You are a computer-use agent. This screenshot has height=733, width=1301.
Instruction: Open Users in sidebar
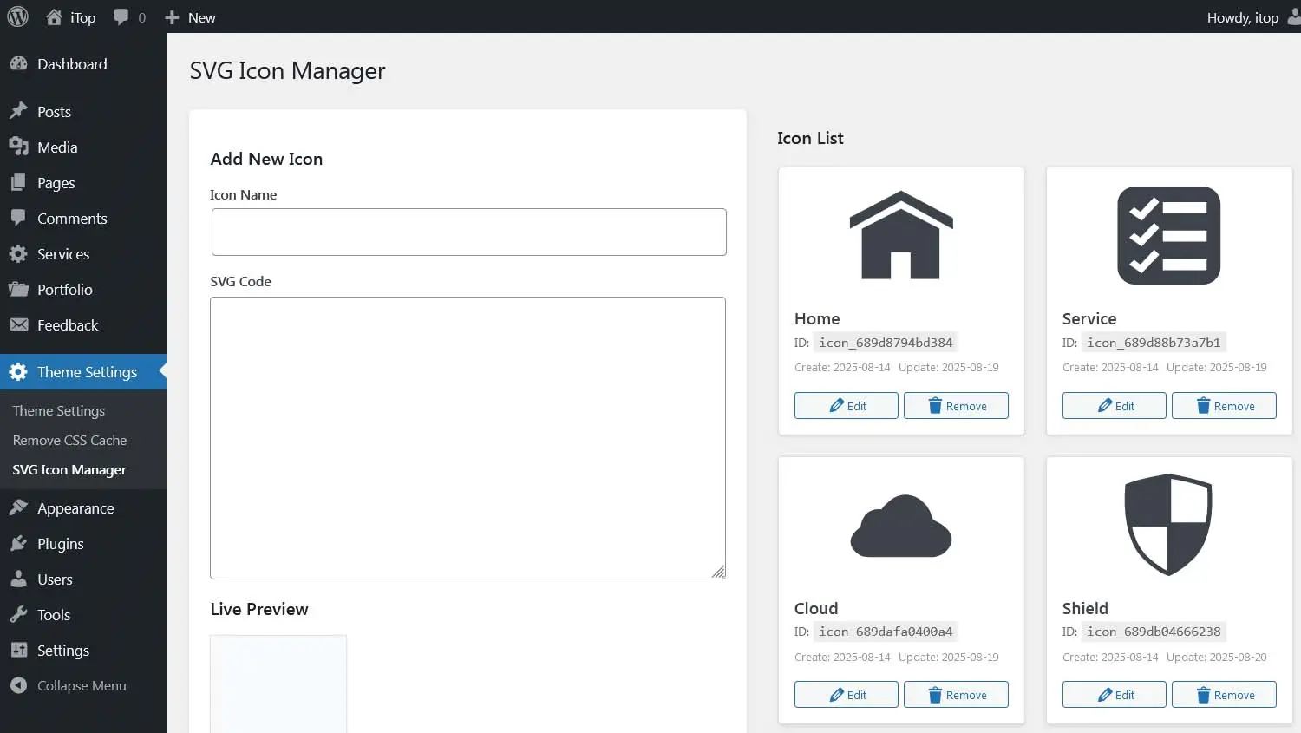pos(83,579)
